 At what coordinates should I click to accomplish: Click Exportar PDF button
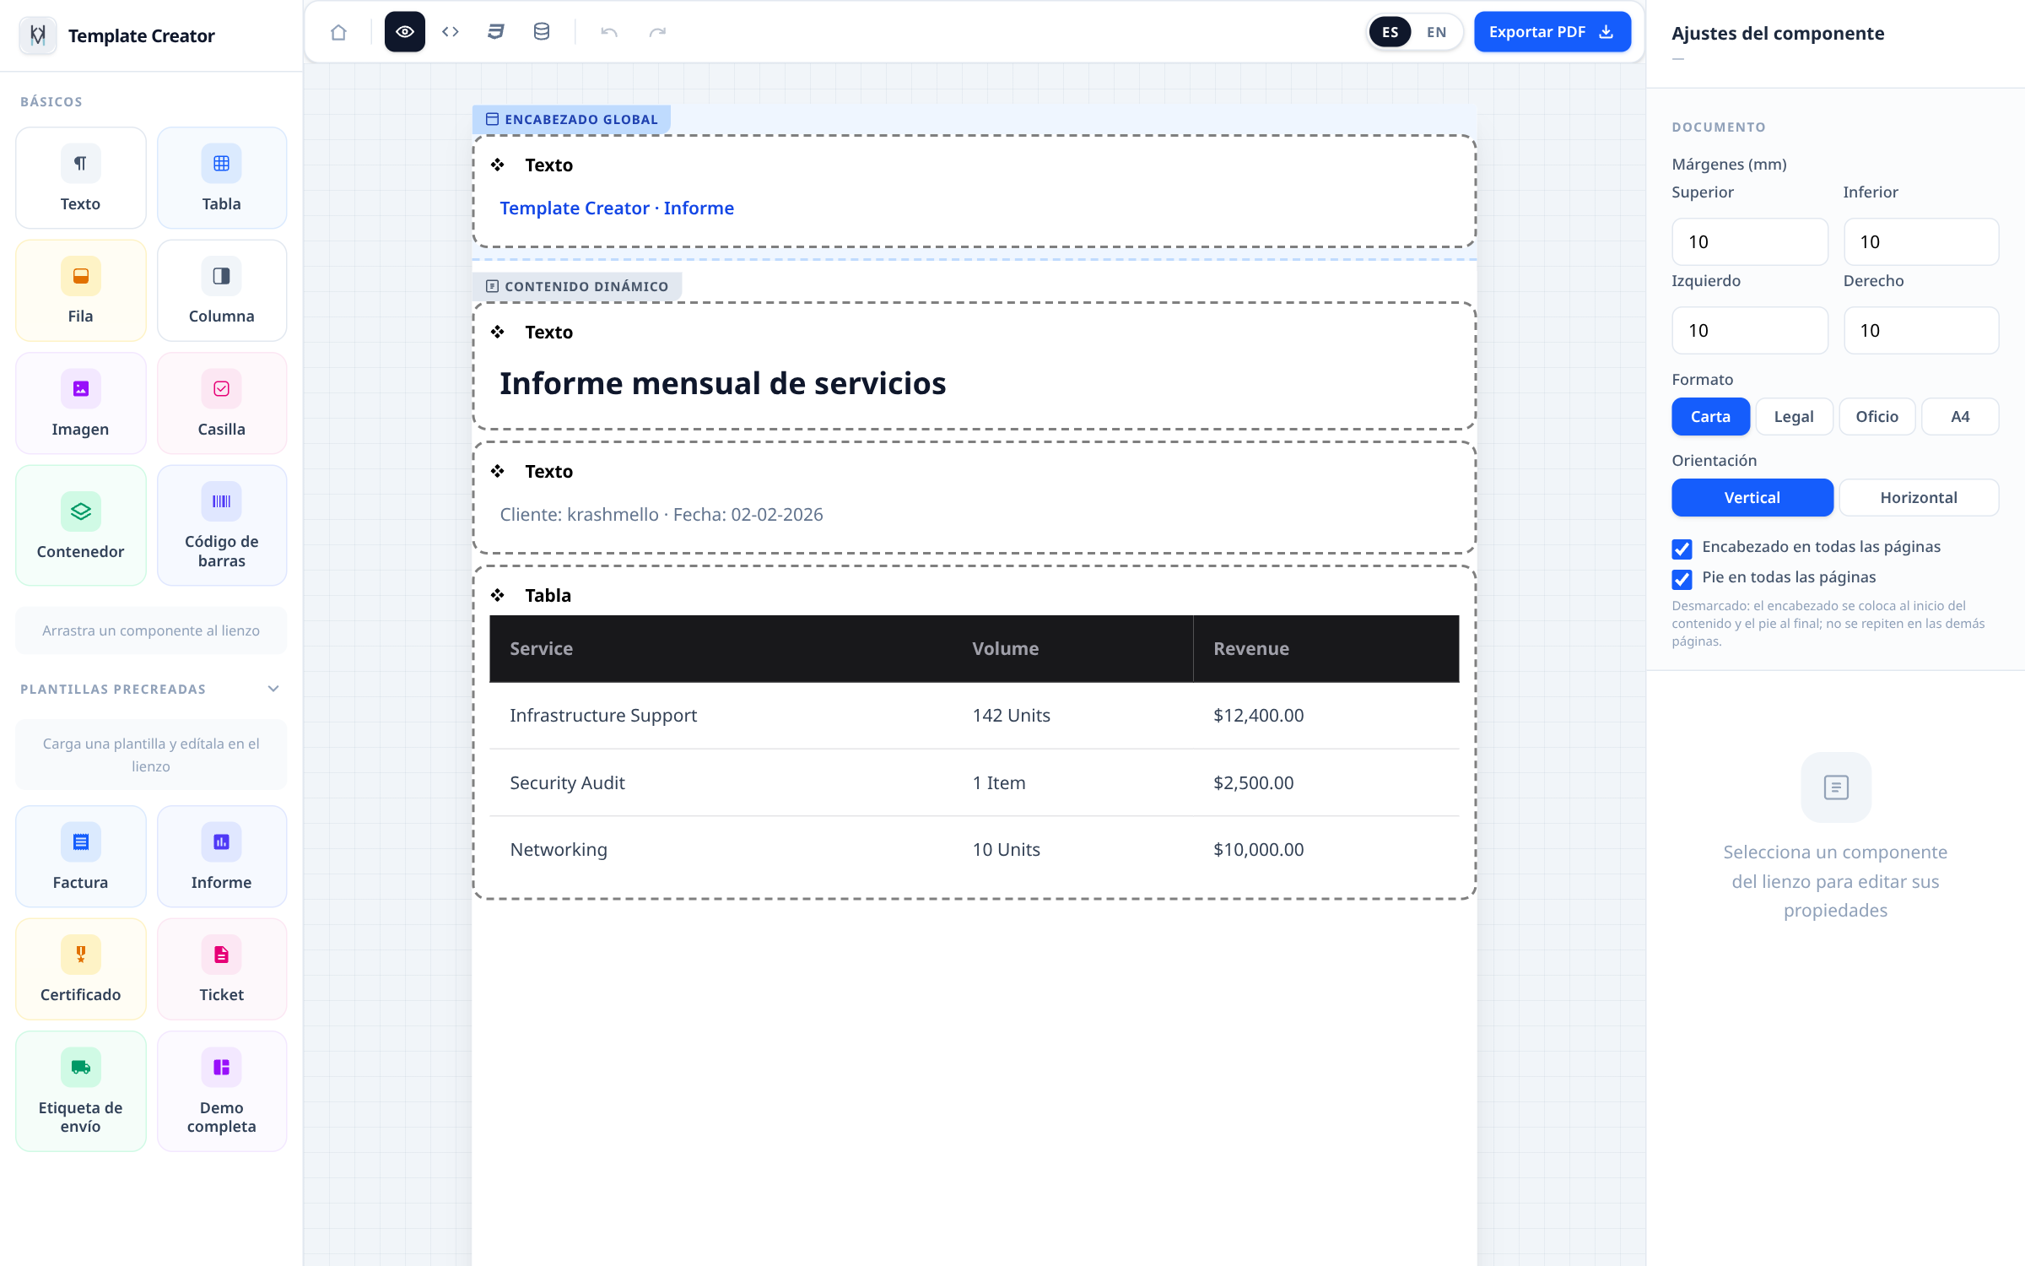pos(1552,32)
